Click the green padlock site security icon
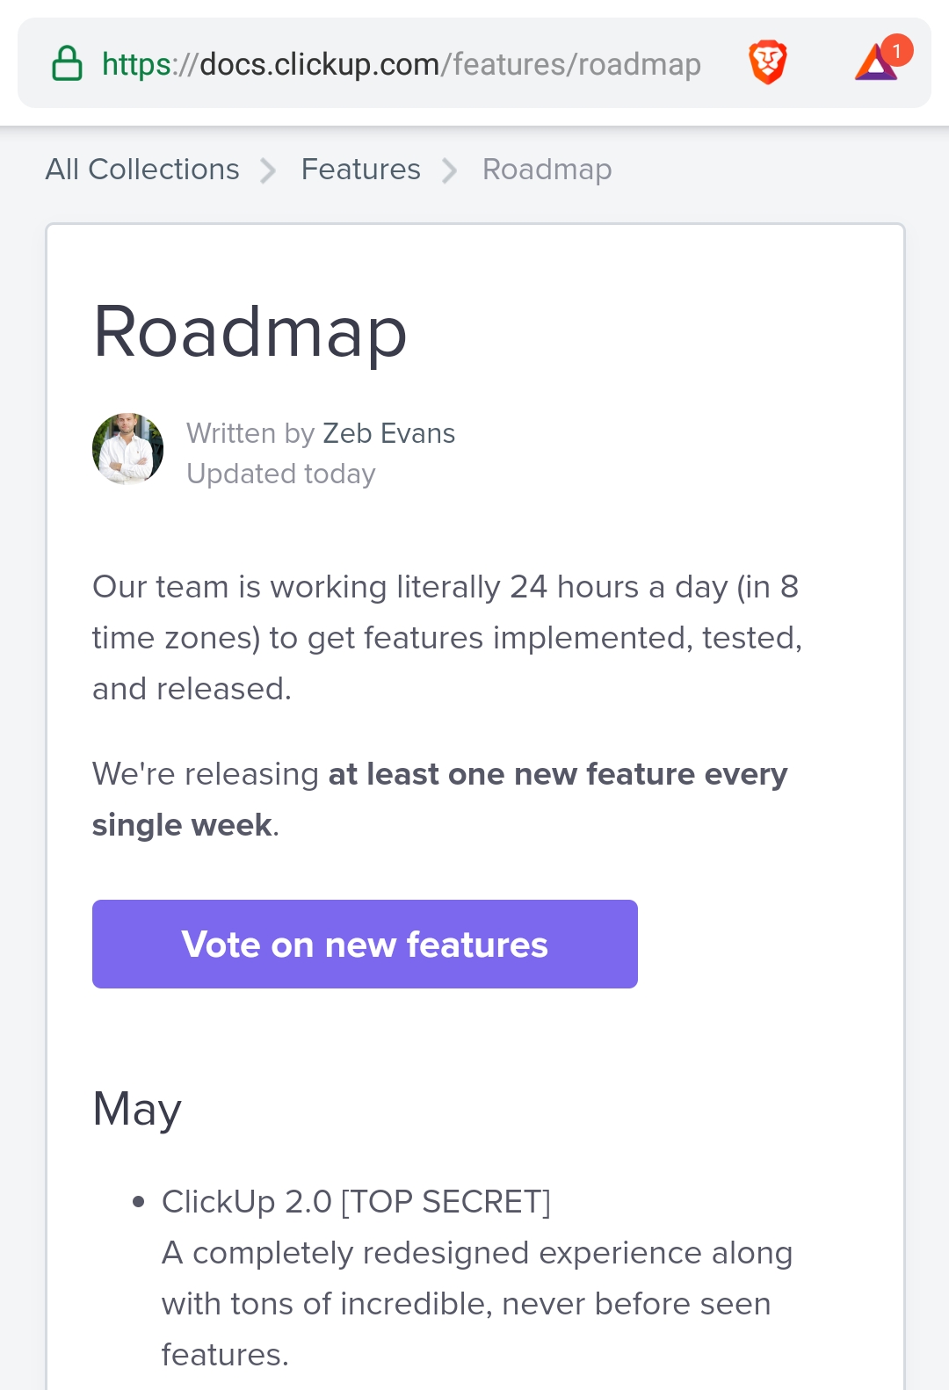Image resolution: width=949 pixels, height=1390 pixels. tap(67, 64)
